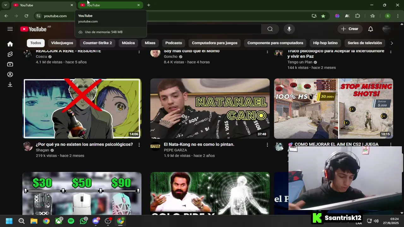Open WhatsApp from the taskbar

(x=83, y=221)
